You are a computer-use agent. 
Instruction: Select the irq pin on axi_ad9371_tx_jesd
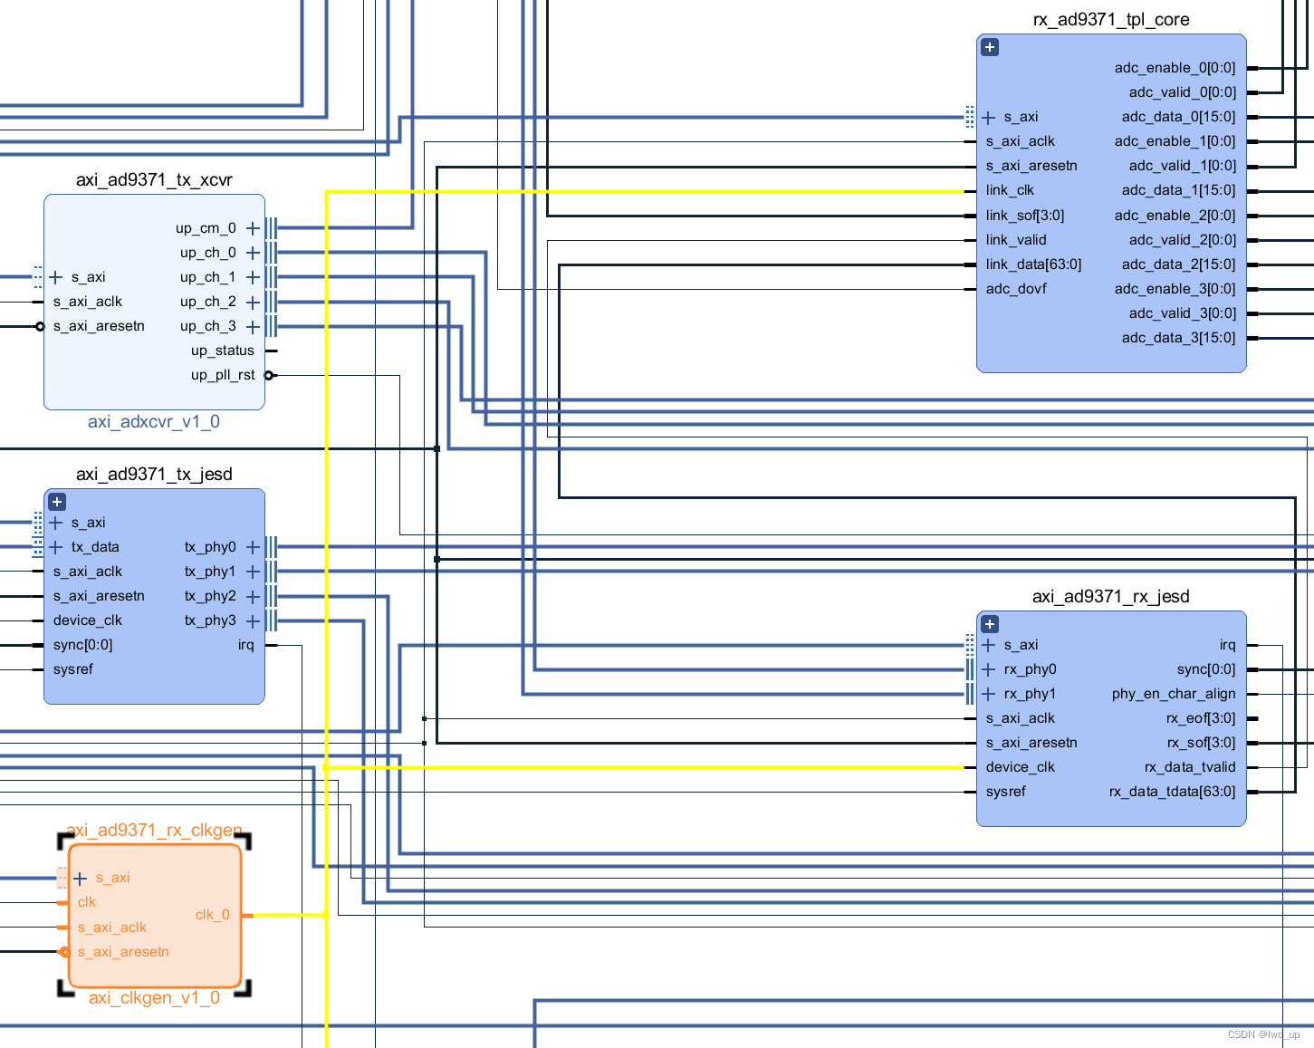(x=245, y=645)
